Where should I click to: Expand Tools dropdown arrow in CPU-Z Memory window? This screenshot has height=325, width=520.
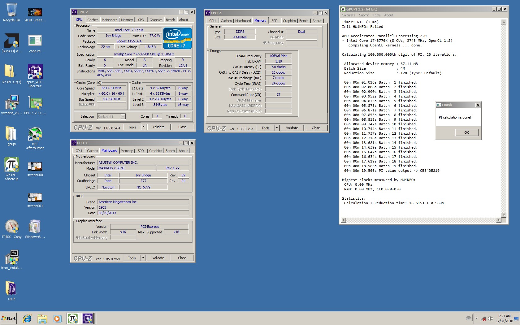tap(277, 128)
